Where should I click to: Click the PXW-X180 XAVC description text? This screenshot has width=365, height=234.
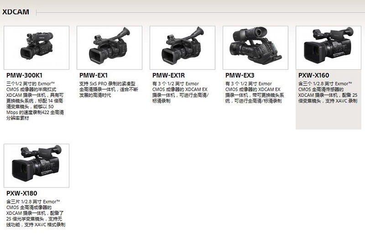(x=36, y=213)
